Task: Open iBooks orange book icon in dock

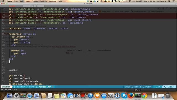Action: (97, 96)
